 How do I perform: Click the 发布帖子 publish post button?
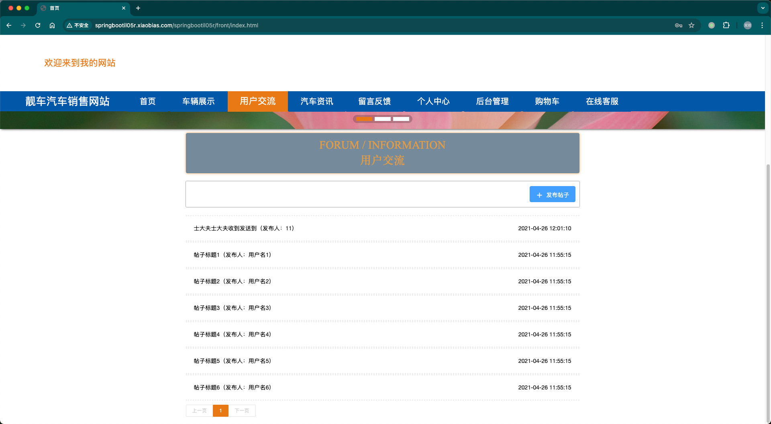[x=553, y=195]
